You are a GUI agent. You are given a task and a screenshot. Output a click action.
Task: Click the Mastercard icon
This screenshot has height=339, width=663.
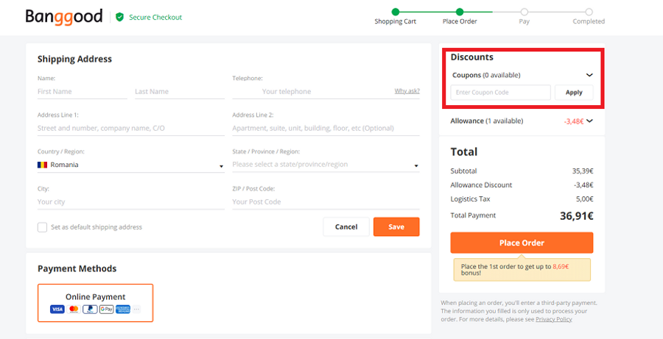[74, 309]
